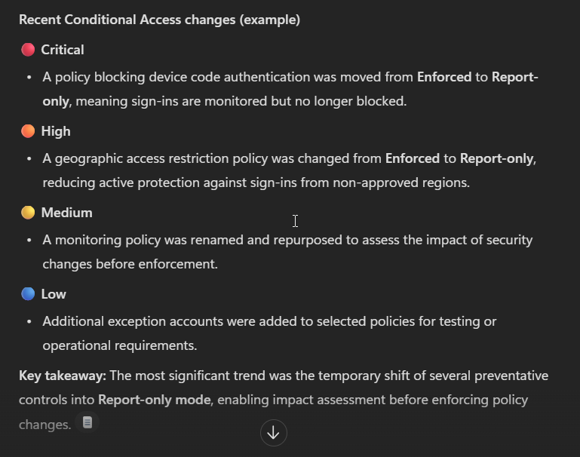Click bold 'Report-only' in geographic restriction bullet
580x457 pixels.
coord(496,158)
